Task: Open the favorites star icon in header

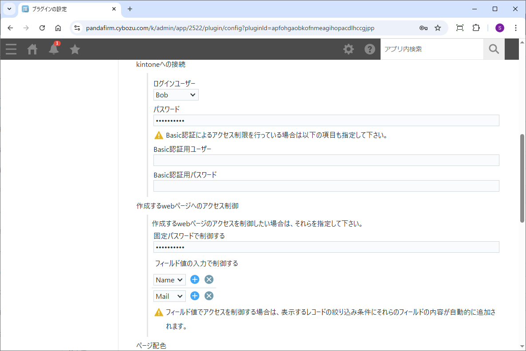Action: (x=75, y=49)
